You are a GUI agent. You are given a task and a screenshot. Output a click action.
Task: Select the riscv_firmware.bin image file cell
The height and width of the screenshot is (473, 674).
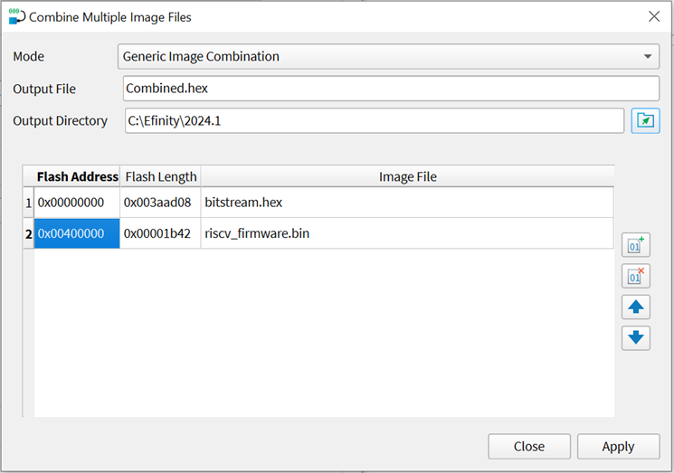(x=406, y=233)
